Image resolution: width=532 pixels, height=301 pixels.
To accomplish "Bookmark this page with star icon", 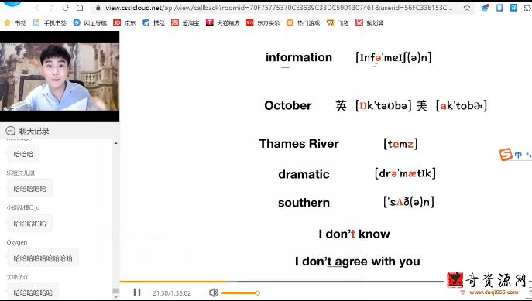I will click(467, 8).
